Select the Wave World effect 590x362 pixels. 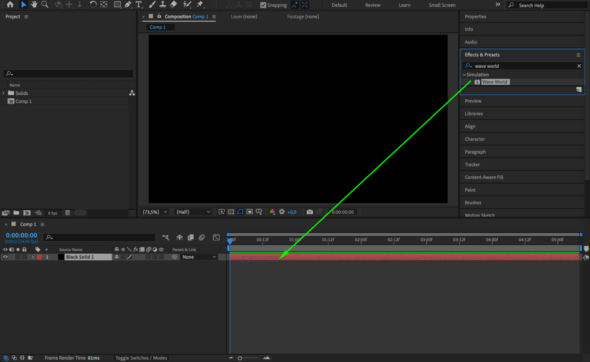click(494, 82)
